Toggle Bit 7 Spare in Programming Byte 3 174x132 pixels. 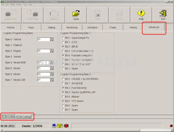(63, 110)
